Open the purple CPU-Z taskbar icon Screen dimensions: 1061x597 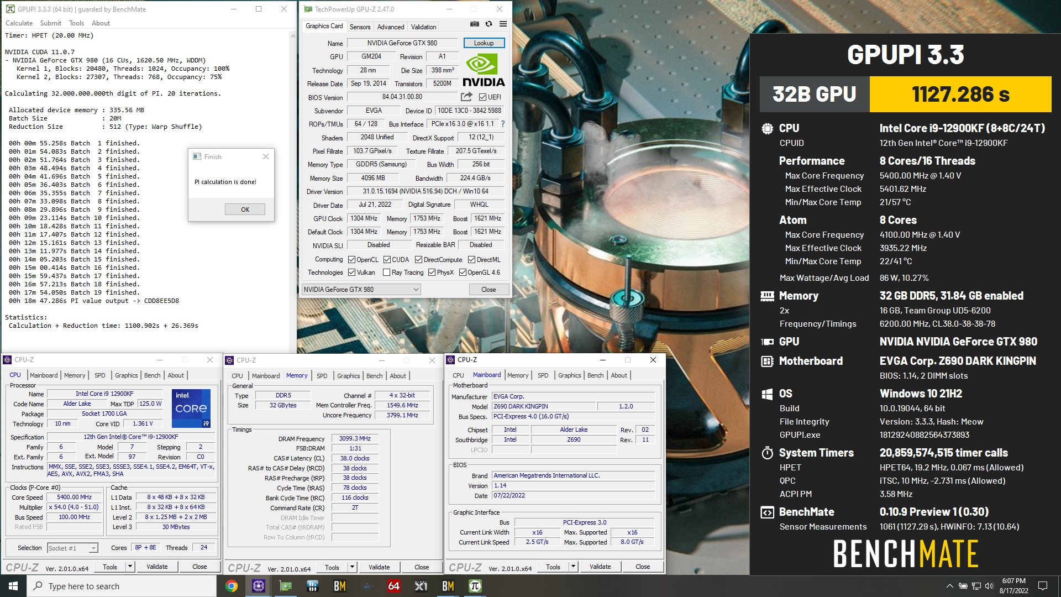[x=258, y=586]
